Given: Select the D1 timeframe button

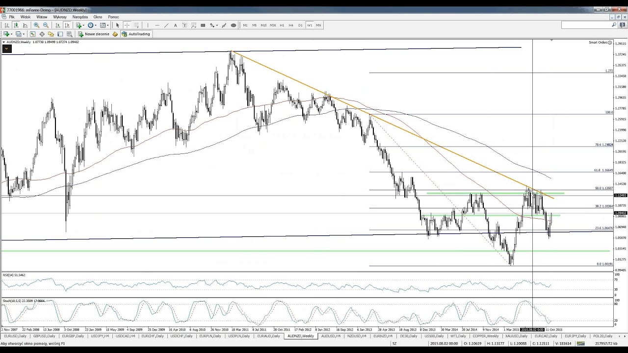Looking at the screenshot, I should [x=300, y=25].
